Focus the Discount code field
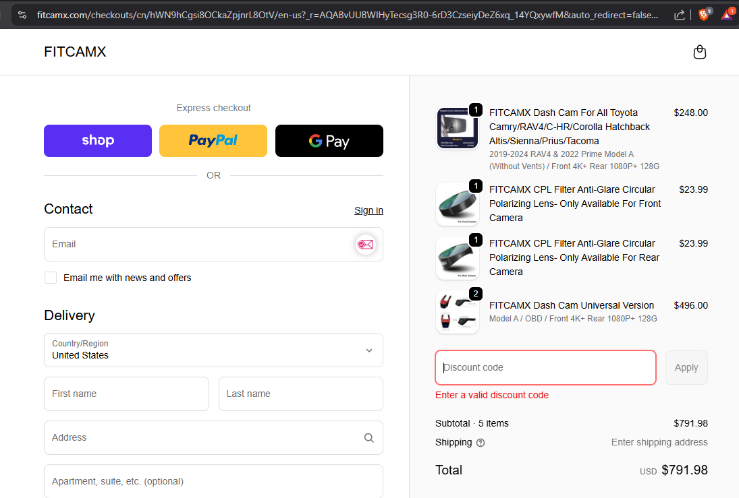 click(x=545, y=368)
